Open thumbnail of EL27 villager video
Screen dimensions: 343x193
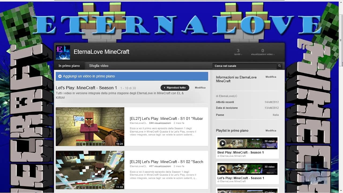point(90,127)
